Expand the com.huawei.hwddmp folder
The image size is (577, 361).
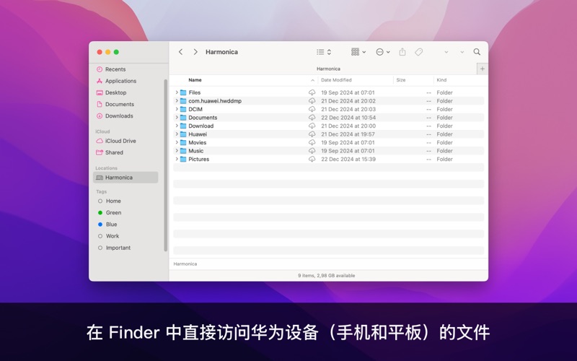(x=177, y=100)
